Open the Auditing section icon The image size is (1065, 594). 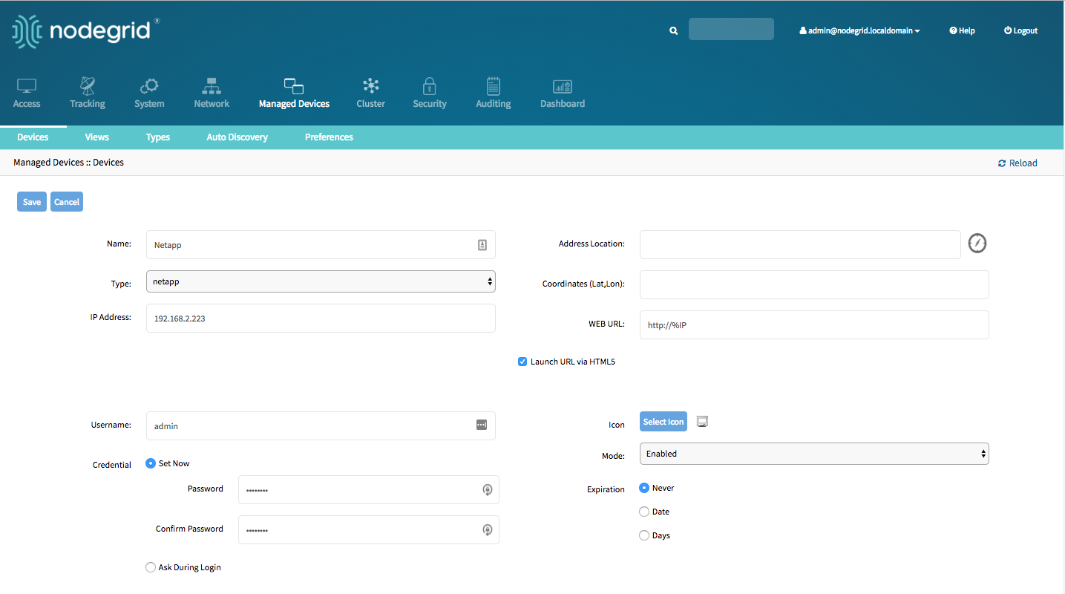click(x=494, y=94)
